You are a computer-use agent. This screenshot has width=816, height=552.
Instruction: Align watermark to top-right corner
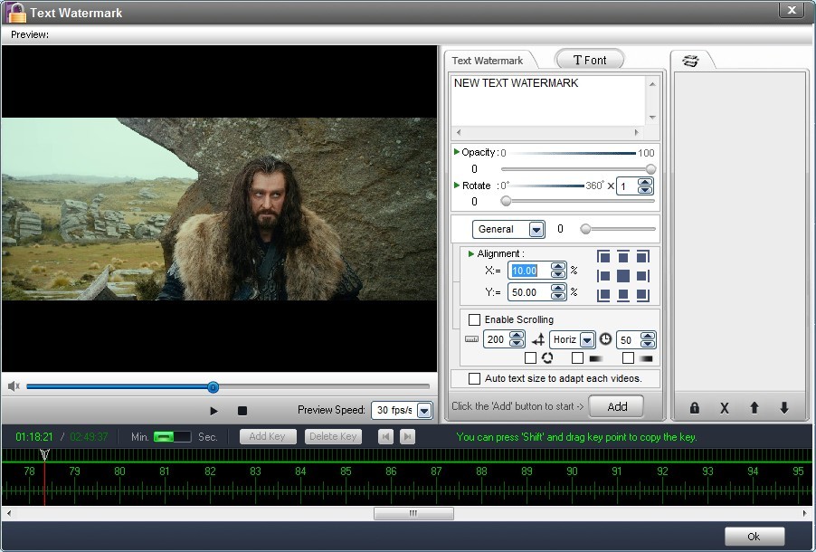642,257
